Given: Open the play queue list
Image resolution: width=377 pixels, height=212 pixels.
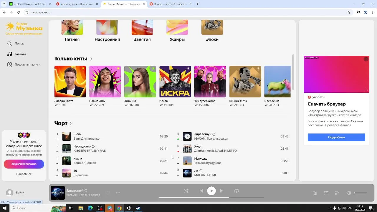Looking at the screenshot, I should coord(326,193).
